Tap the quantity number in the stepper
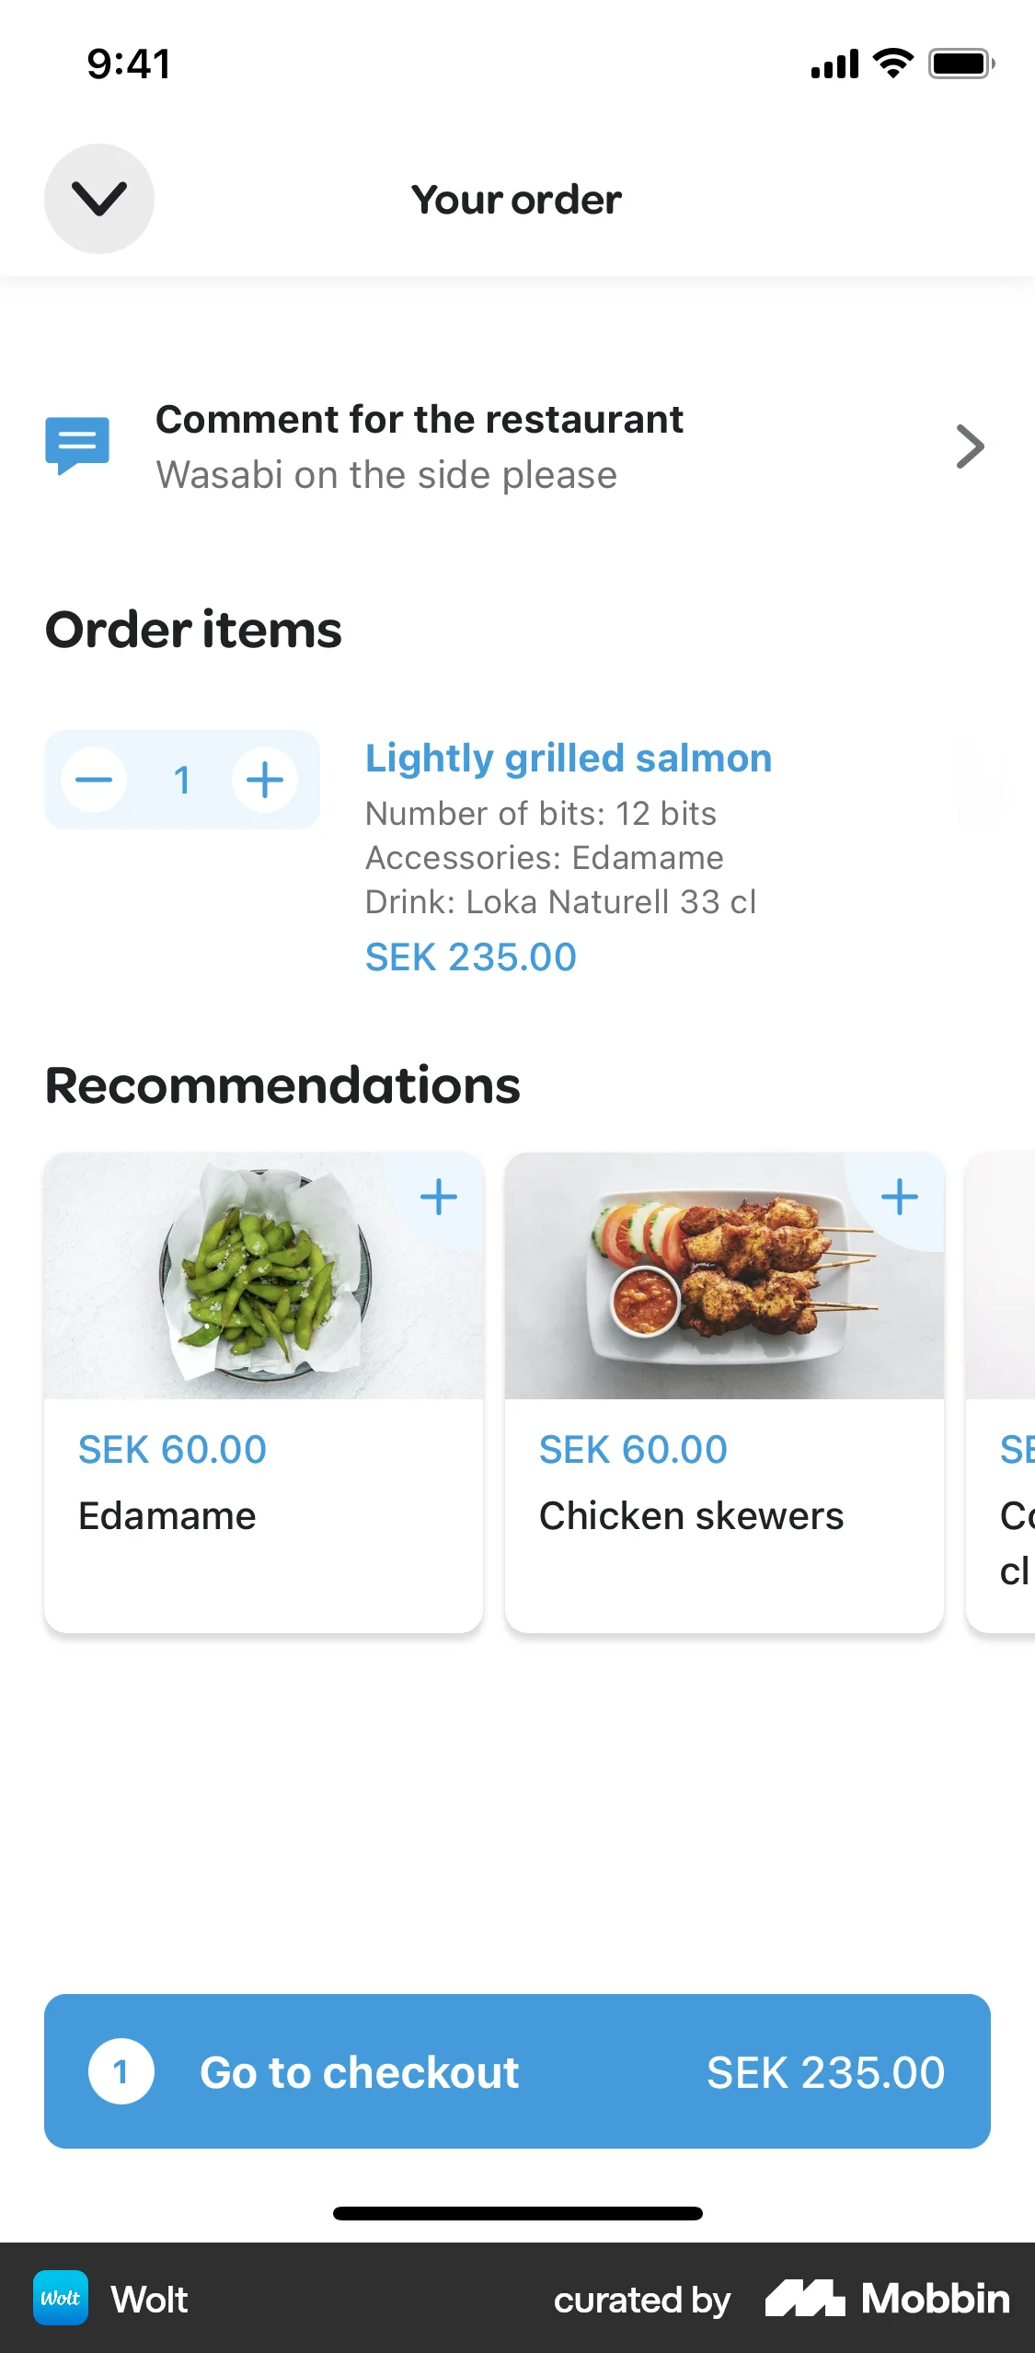 coord(181,781)
